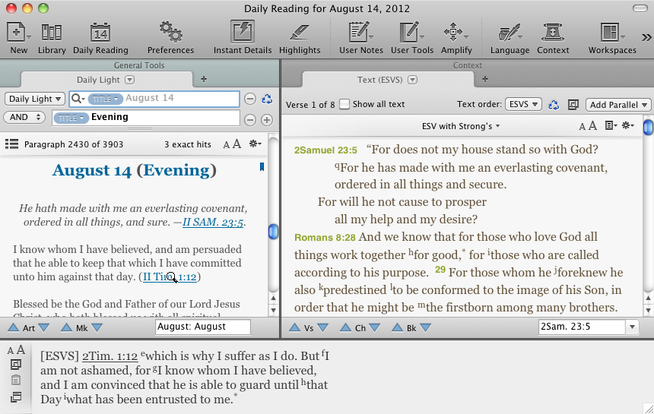Open the AND operator dropdown
Viewport: 654px width, 414px height.
point(24,118)
